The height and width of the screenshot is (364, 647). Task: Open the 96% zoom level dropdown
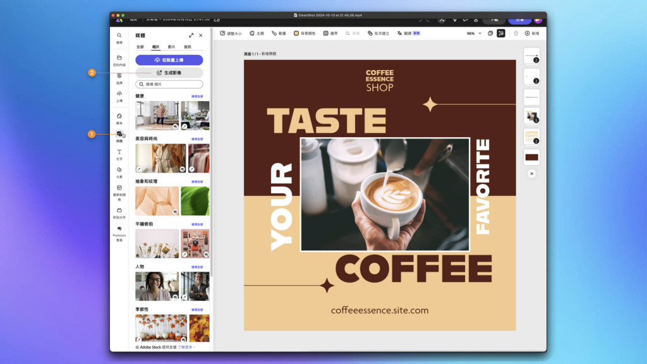click(474, 33)
